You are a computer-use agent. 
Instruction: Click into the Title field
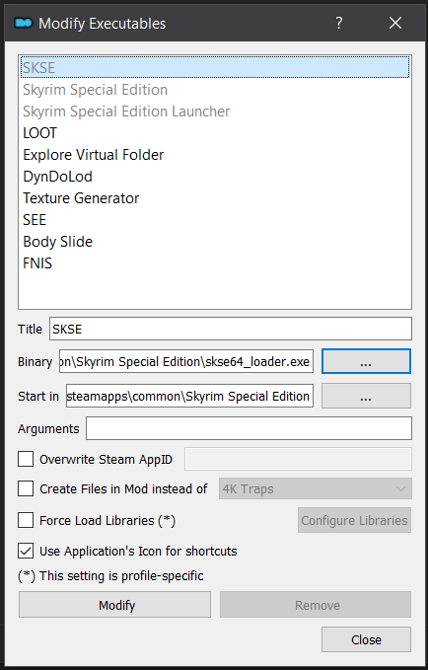[231, 329]
